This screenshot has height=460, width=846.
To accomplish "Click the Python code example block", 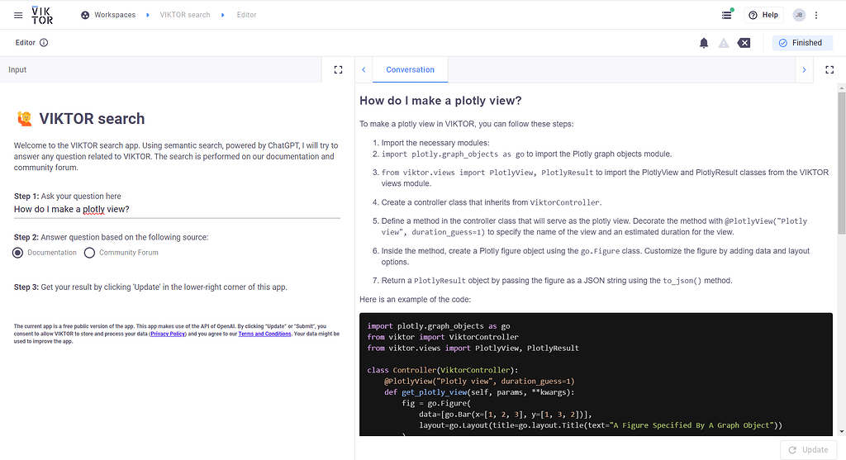I will (x=596, y=374).
